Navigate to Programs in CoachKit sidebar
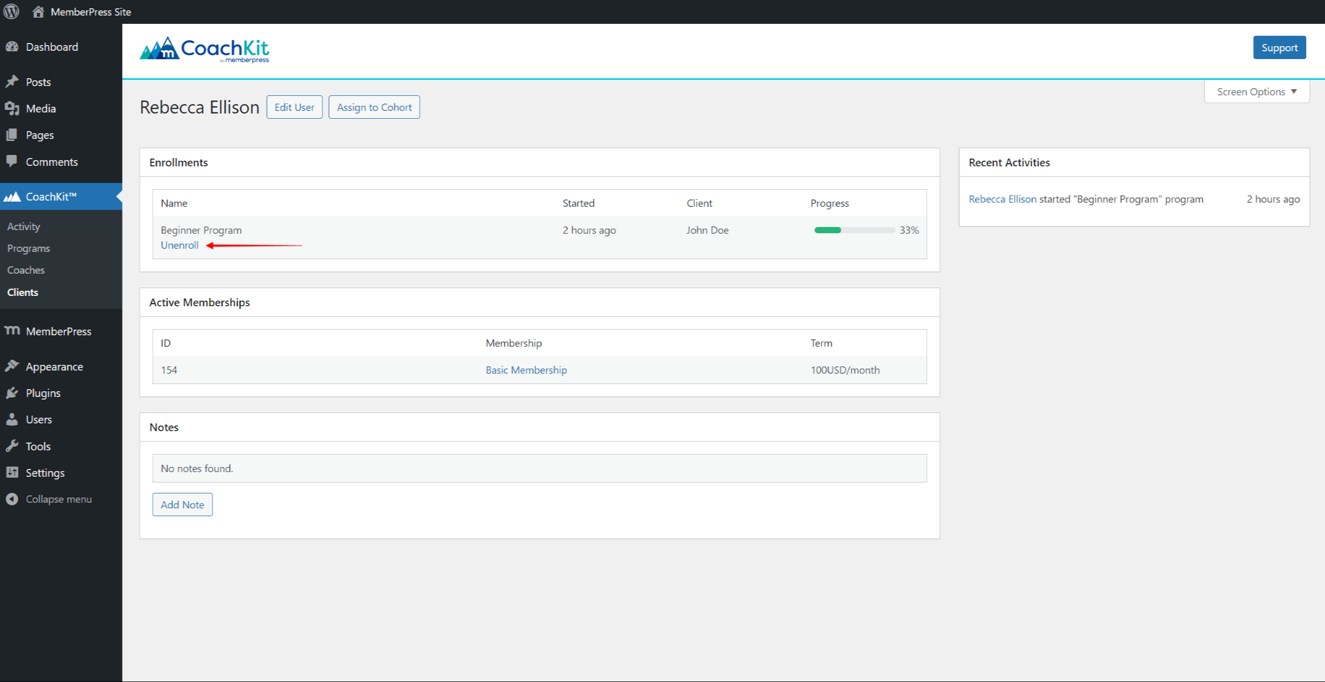The height and width of the screenshot is (682, 1325). 29,248
